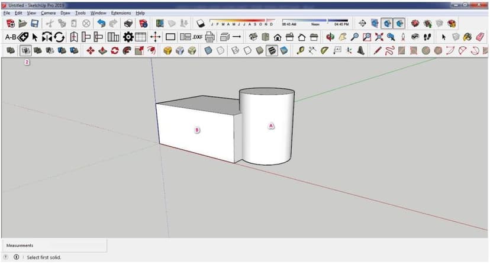
Task: Open the File menu
Action: click(x=7, y=13)
